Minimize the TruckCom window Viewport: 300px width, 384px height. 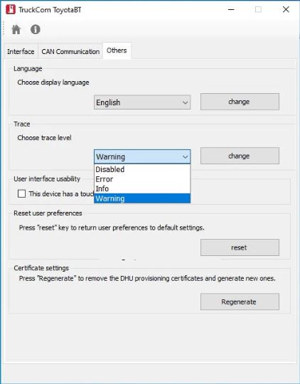[231, 9]
